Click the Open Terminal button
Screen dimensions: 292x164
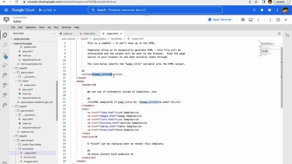point(220,20)
